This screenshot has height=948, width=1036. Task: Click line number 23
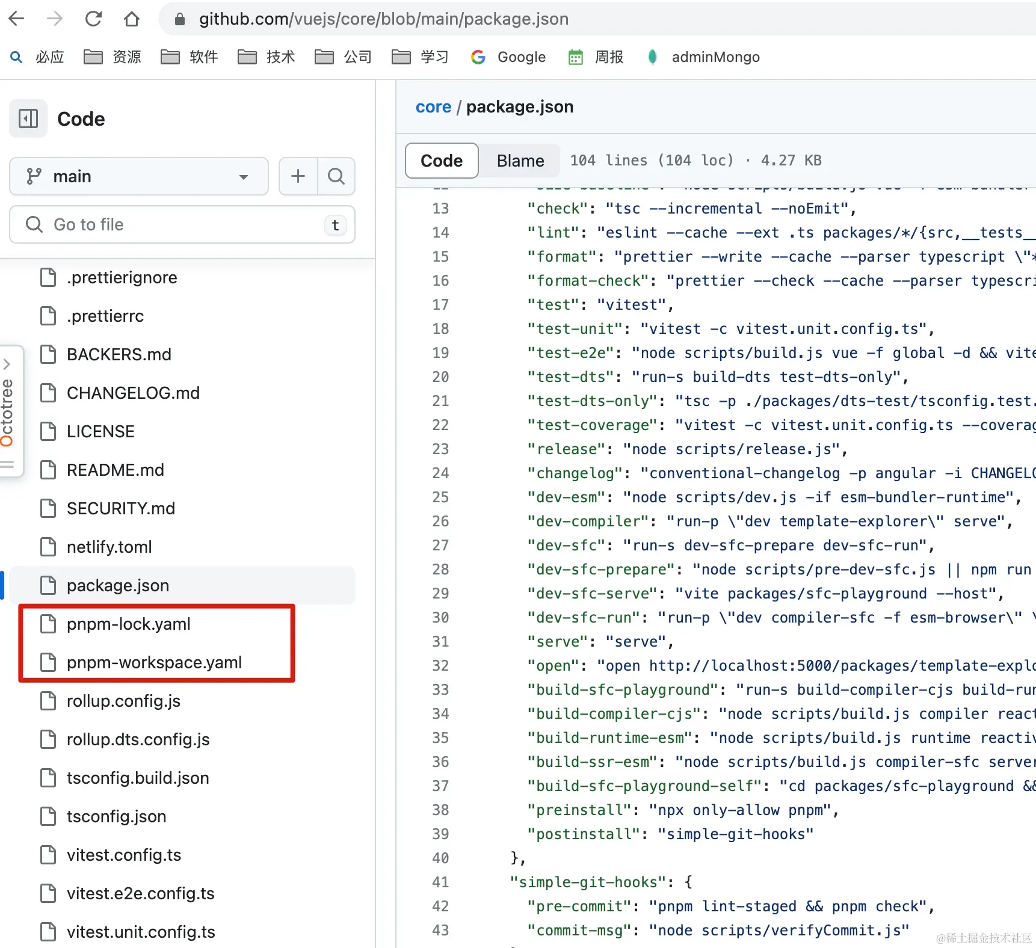(440, 449)
